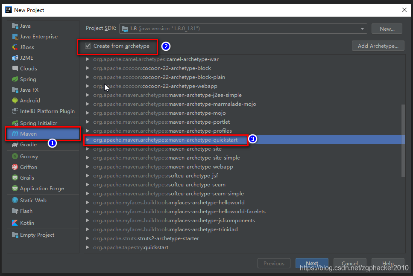Click the Help button
The image size is (413, 276).
click(x=388, y=263)
